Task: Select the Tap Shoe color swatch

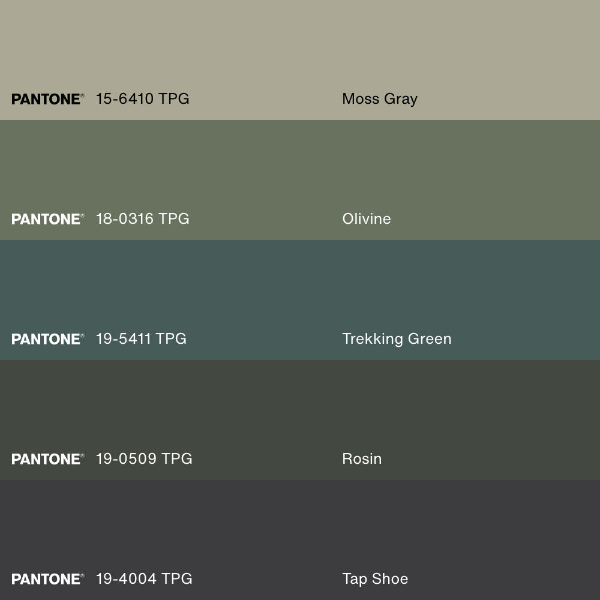Action: tap(300, 528)
